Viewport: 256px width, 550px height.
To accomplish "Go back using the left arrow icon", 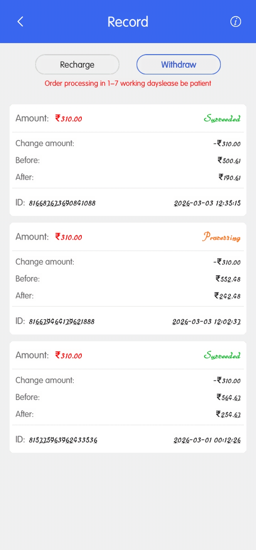I will pyautogui.click(x=20, y=22).
